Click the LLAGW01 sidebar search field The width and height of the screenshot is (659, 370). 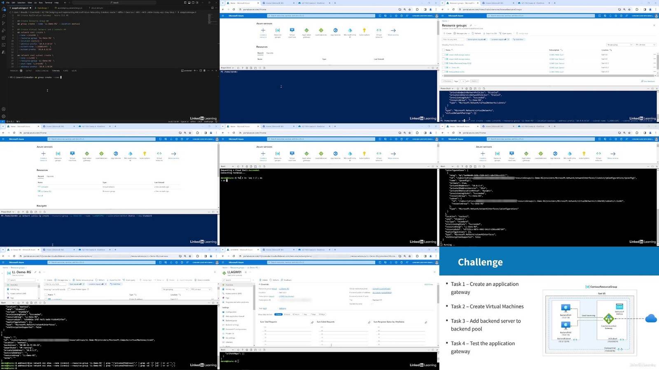237,280
